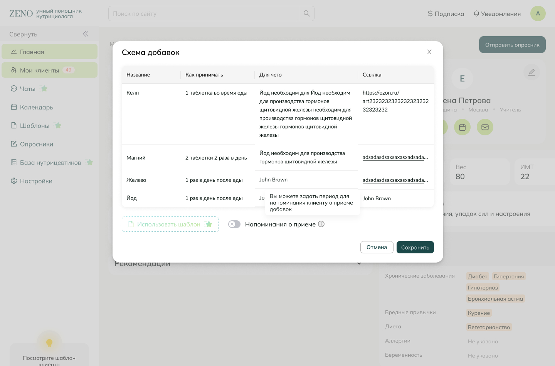Expand the Рекомендации section chevron
Viewport: 555px width, 366px height.
pyautogui.click(x=359, y=264)
